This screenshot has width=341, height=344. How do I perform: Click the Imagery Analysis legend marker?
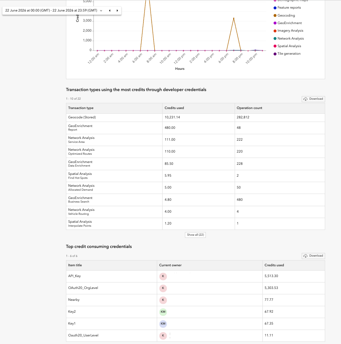[x=275, y=31]
